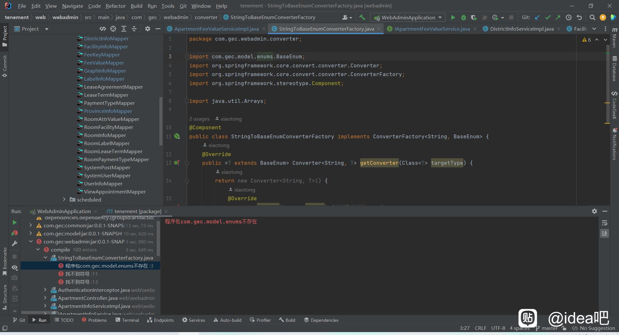The image size is (619, 335).
Task: Open the Dependencies tool window
Action: tap(321, 320)
